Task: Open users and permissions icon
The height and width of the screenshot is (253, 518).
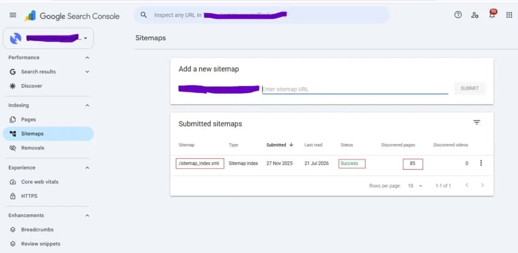Action: point(475,15)
